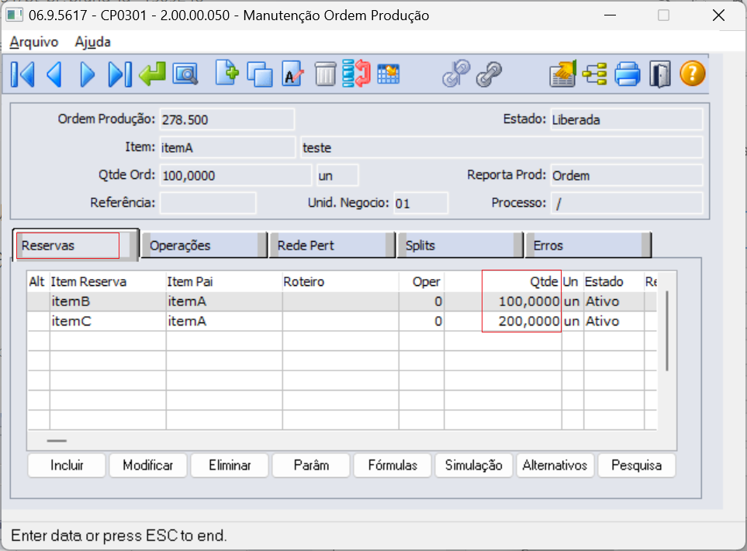Open help via the orange question mark
This screenshot has width=747, height=551.
click(693, 74)
